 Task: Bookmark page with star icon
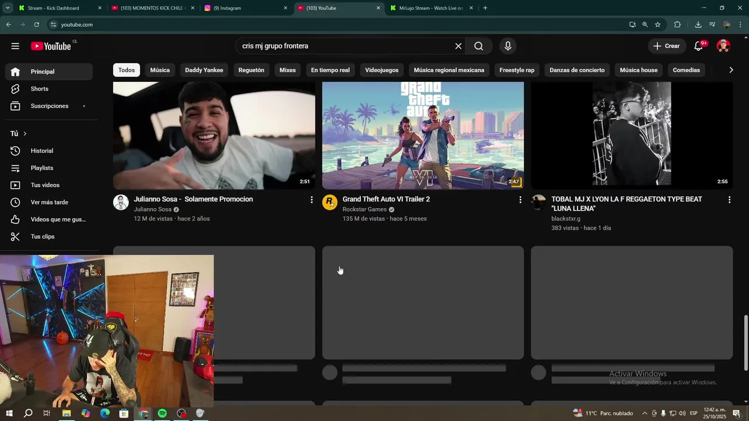658,25
